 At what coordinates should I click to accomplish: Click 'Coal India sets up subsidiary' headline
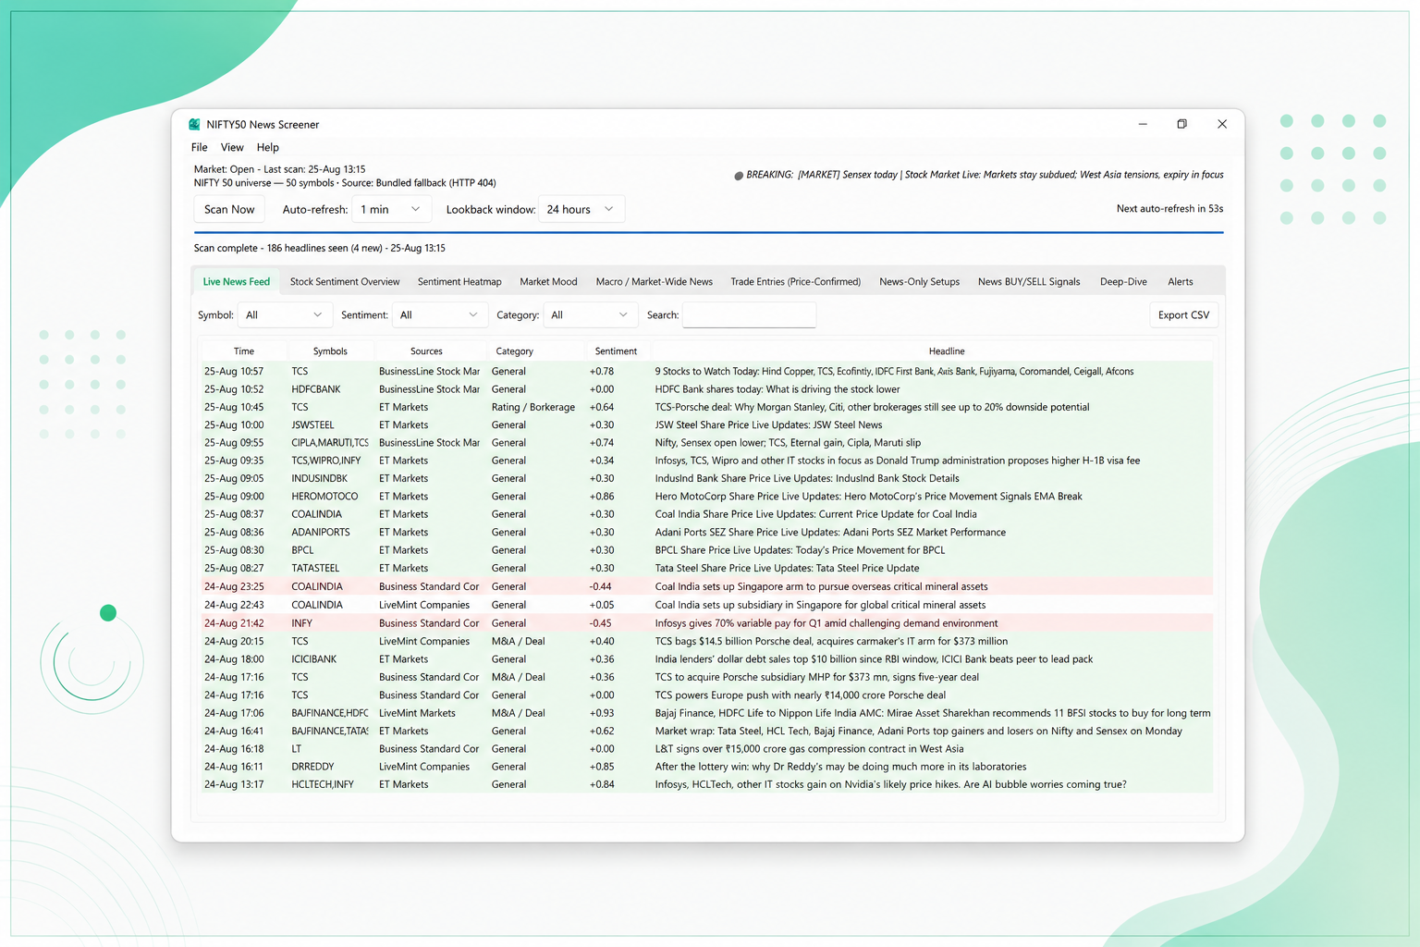coord(820,605)
